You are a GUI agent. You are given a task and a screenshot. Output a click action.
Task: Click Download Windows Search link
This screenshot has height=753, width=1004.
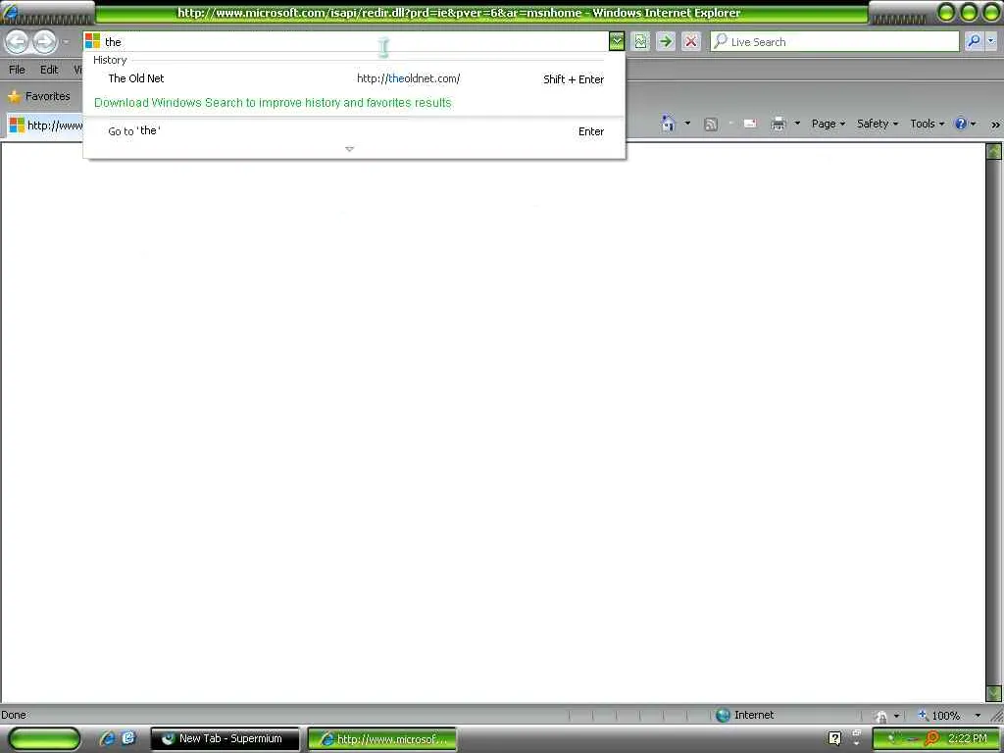[273, 102]
